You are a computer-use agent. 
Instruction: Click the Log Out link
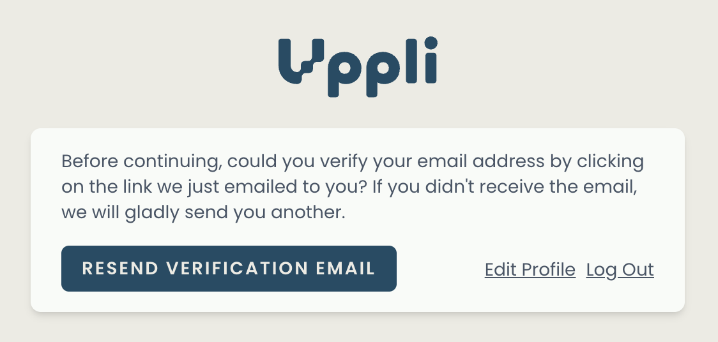[620, 270]
